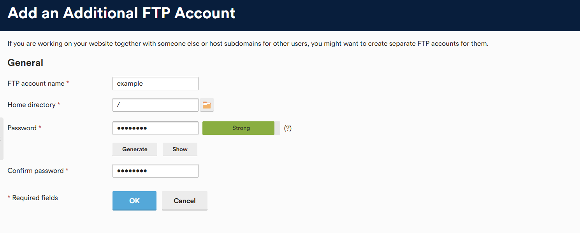The width and height of the screenshot is (580, 233).
Task: Click the Password label text
Action: point(22,128)
